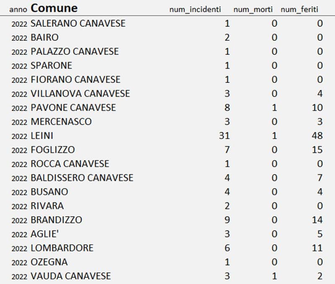Select the PALAZZO CANAVESE row name
Viewport: 335px width, 284px height.
(75, 51)
